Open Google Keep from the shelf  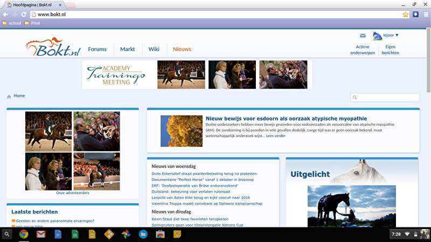(x=177, y=234)
